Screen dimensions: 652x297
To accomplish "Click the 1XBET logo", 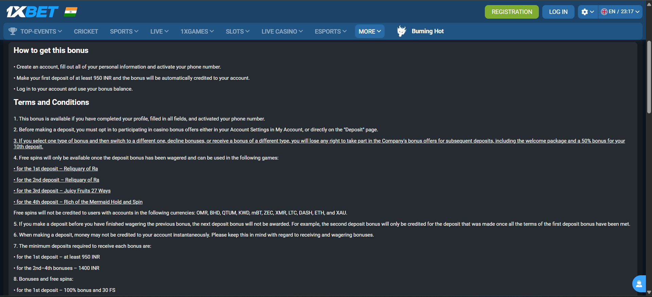I will (32, 11).
